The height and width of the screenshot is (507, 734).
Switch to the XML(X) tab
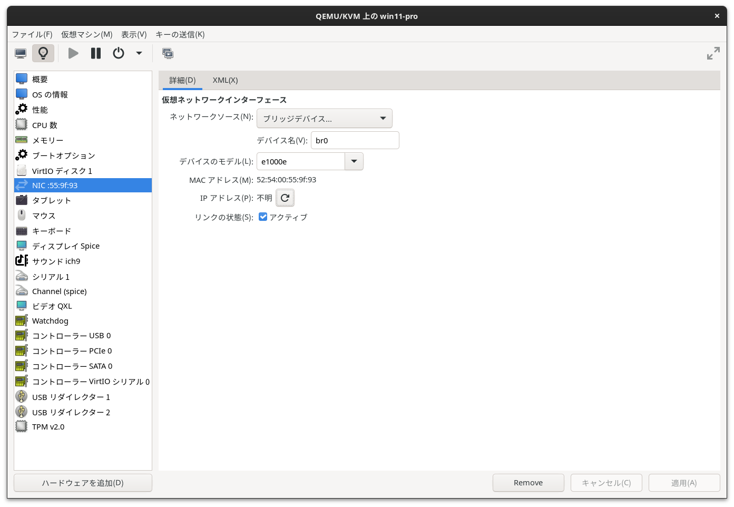pyautogui.click(x=225, y=80)
